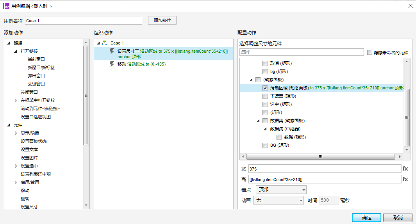This screenshot has width=416, height=224.
Task: Click the 用例名称 input field
Action: tap(84, 20)
